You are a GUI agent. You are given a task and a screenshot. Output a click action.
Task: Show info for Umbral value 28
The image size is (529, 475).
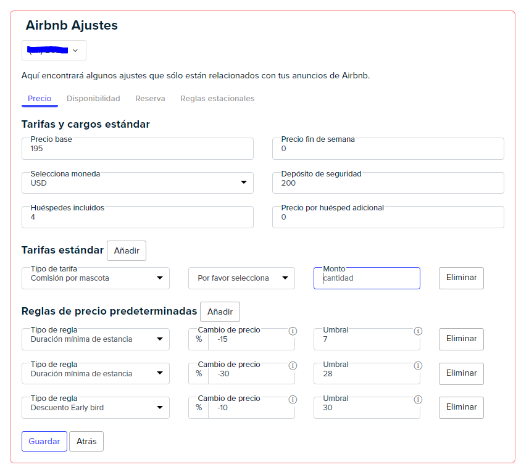[418, 365]
